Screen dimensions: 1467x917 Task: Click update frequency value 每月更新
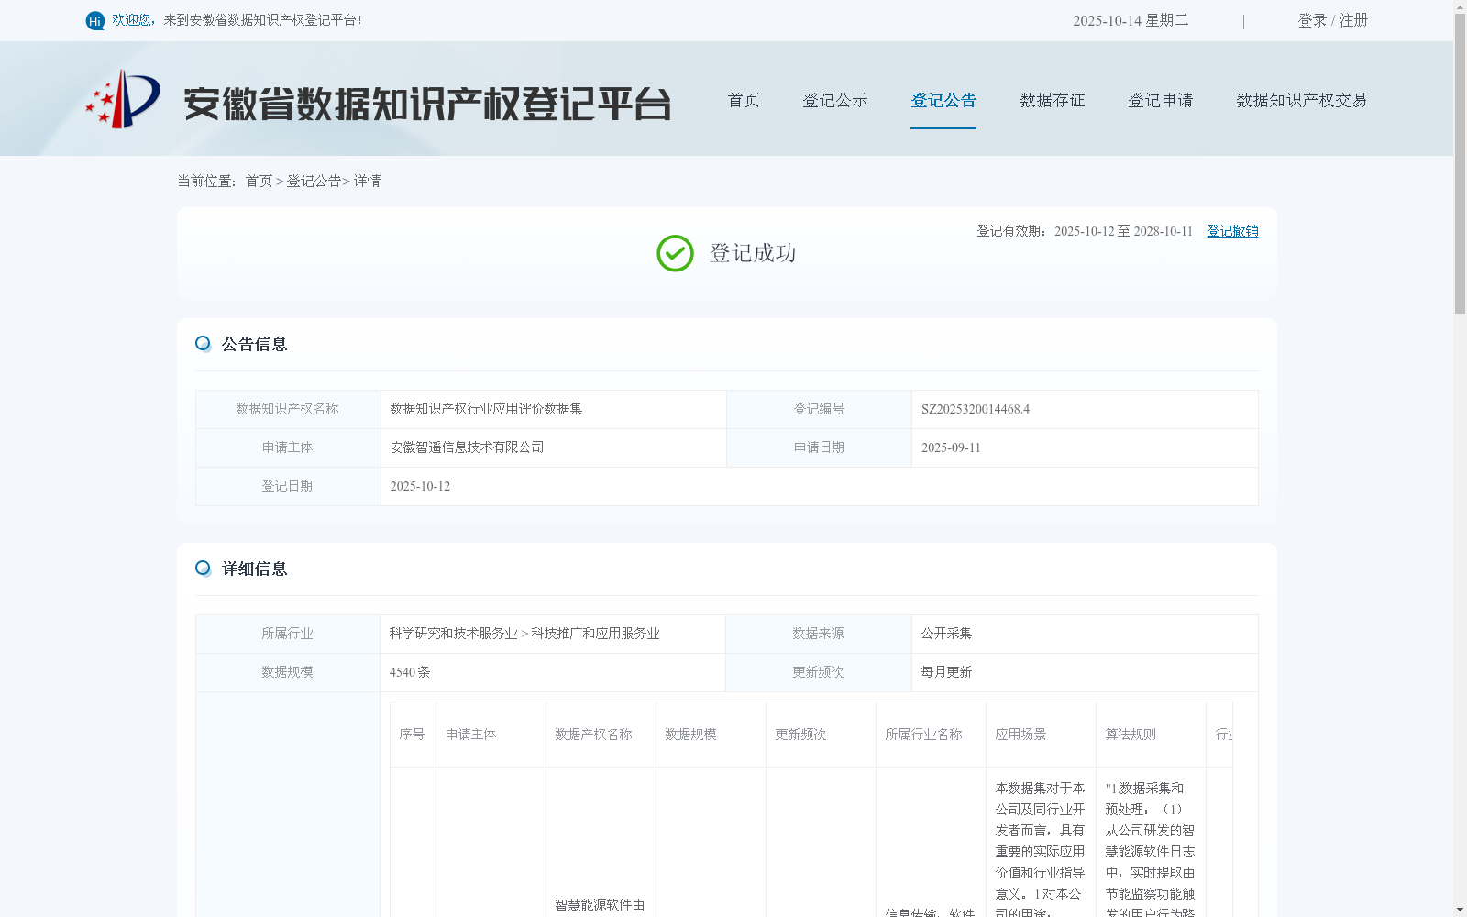(946, 672)
